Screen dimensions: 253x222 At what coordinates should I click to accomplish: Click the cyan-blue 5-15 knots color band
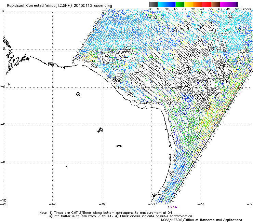coord(167,4)
